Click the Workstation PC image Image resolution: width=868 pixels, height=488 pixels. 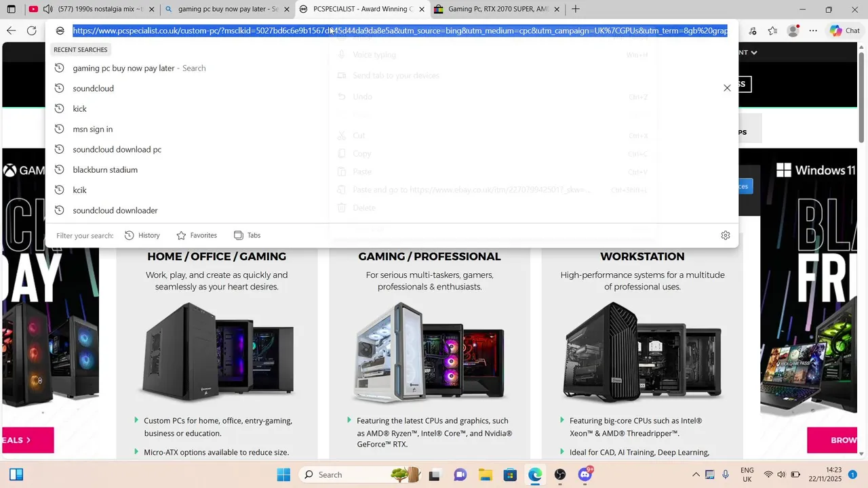tap(642, 352)
